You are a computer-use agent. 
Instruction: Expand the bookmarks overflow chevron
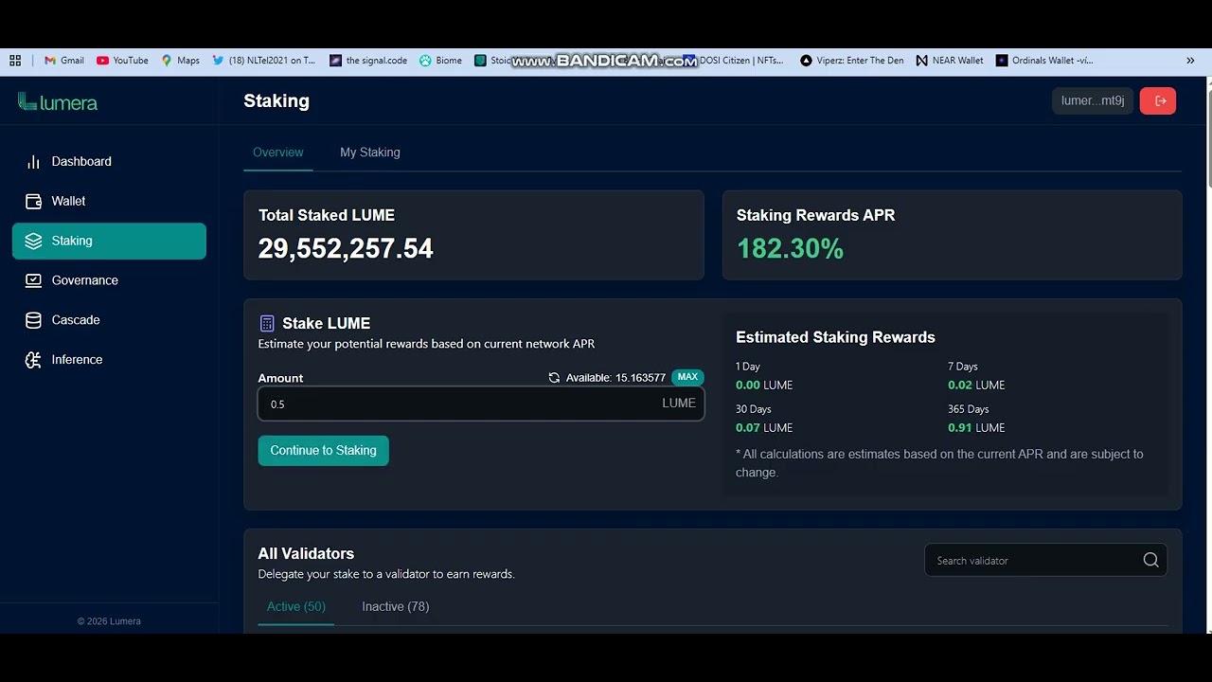click(x=1190, y=60)
